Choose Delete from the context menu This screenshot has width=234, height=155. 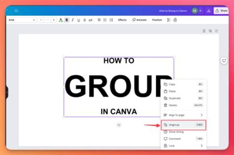tap(183, 105)
